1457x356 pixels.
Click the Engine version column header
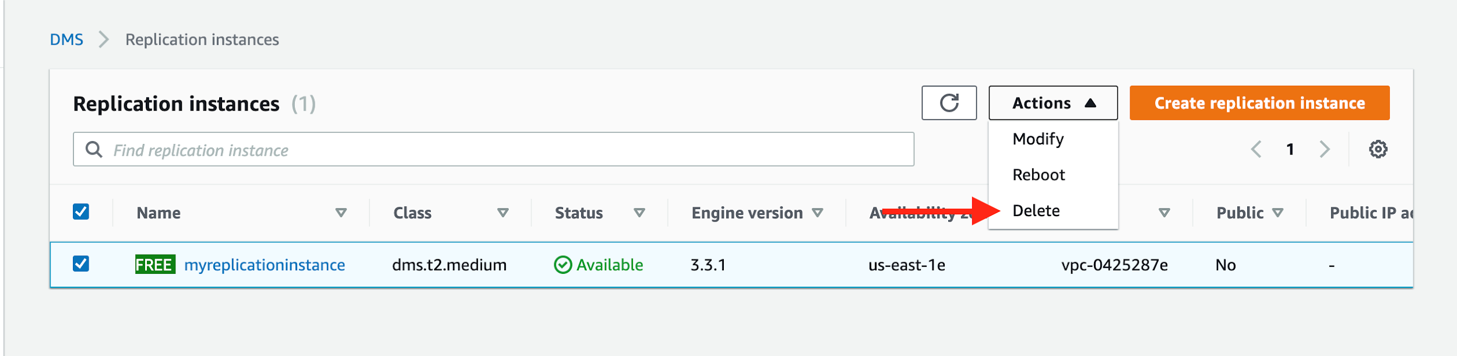(747, 213)
